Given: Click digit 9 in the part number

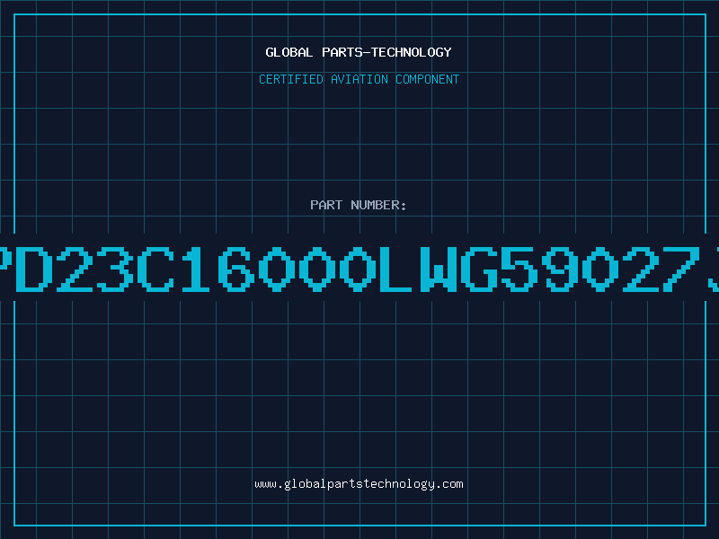Looking at the screenshot, I should 560,269.
